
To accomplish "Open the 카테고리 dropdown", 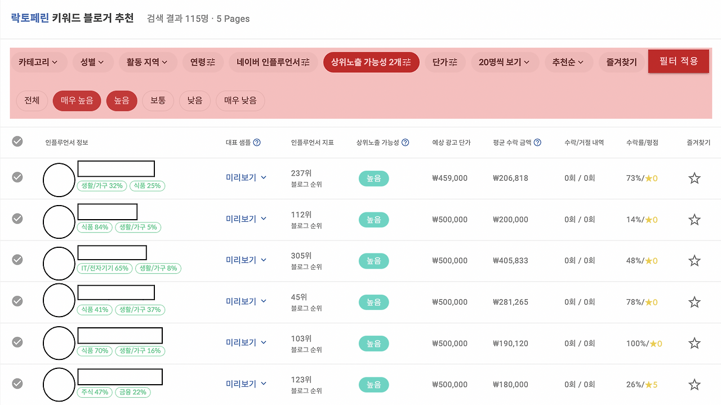I will [x=39, y=62].
